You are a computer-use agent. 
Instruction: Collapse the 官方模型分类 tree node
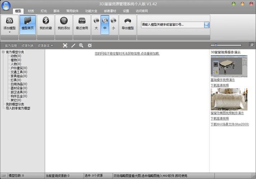point(3,52)
